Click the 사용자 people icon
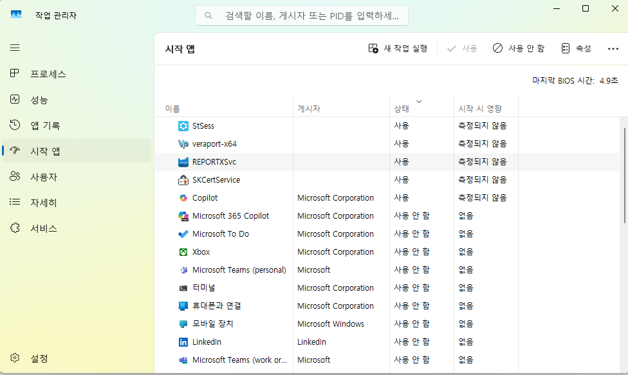Image resolution: width=628 pixels, height=375 pixels. click(15, 176)
